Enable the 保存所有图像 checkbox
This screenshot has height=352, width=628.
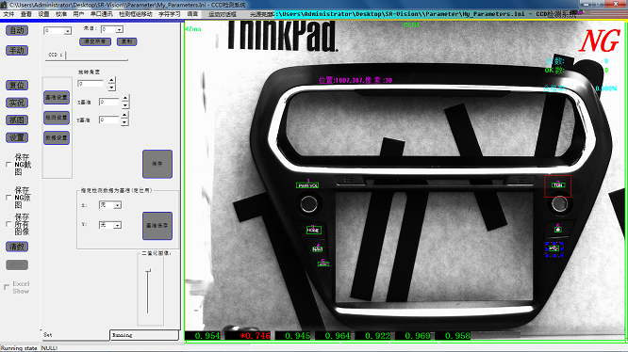[x=8, y=224]
